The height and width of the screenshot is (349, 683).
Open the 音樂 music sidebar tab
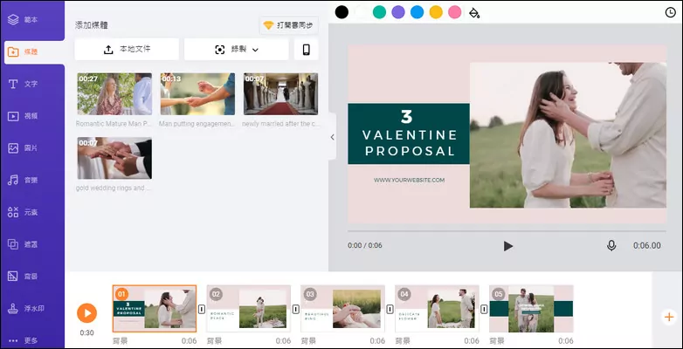(x=23, y=180)
